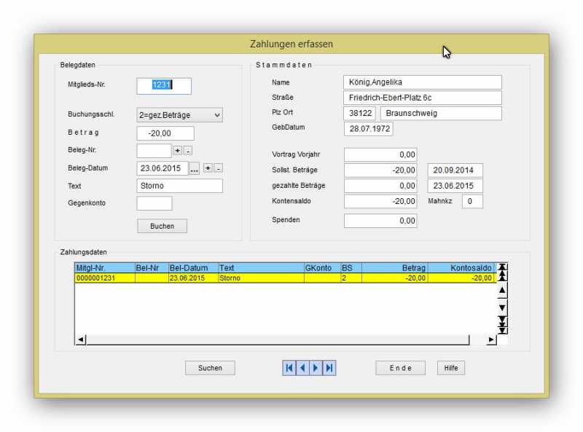This screenshot has width=583, height=432.
Task: Click the Buchen button
Action: 162,226
